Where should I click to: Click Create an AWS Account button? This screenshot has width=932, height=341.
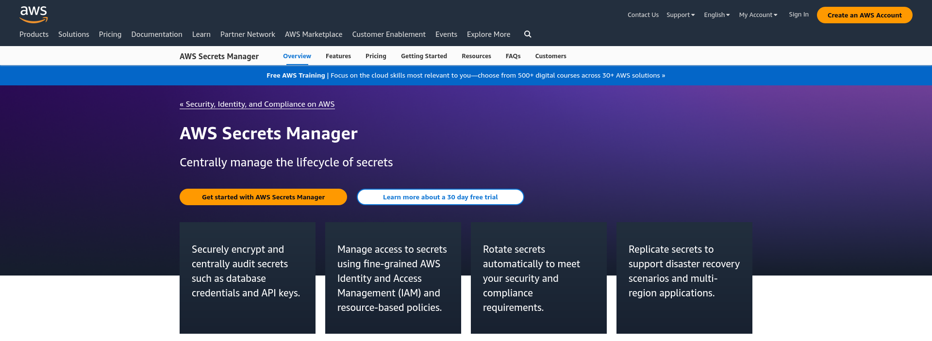point(865,15)
